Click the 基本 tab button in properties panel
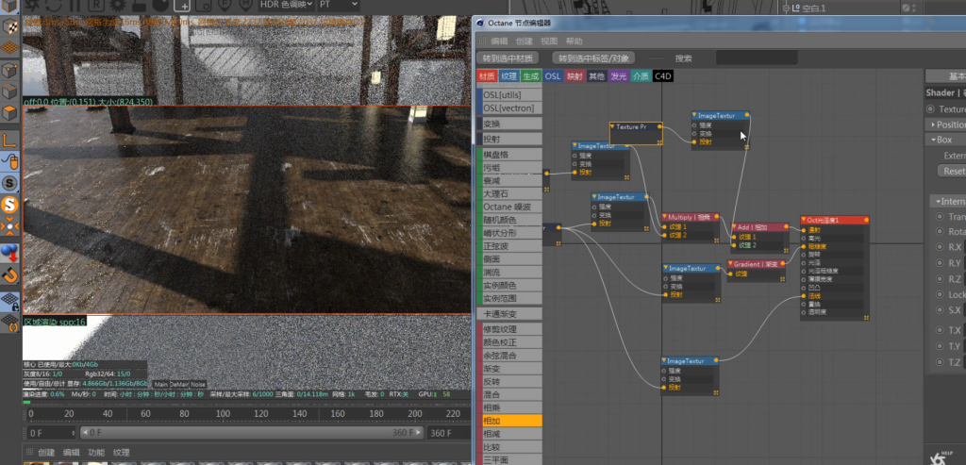966x465 pixels. coord(945,76)
